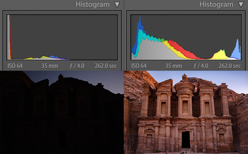Collapse the right Histogram panel triangle

tap(241, 5)
